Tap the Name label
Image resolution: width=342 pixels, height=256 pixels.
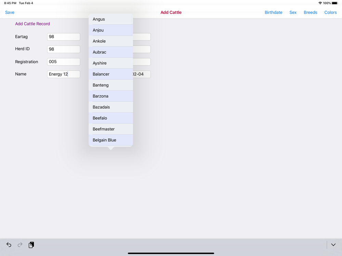[x=21, y=74]
